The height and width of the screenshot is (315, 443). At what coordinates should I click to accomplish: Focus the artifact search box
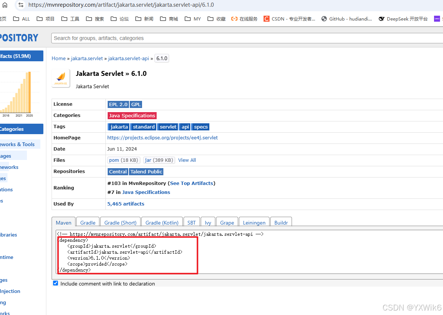click(x=247, y=38)
